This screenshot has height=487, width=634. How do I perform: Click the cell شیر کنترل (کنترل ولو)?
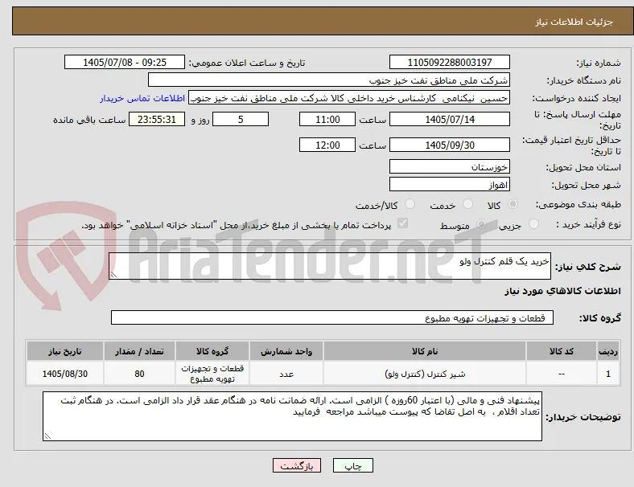click(425, 374)
